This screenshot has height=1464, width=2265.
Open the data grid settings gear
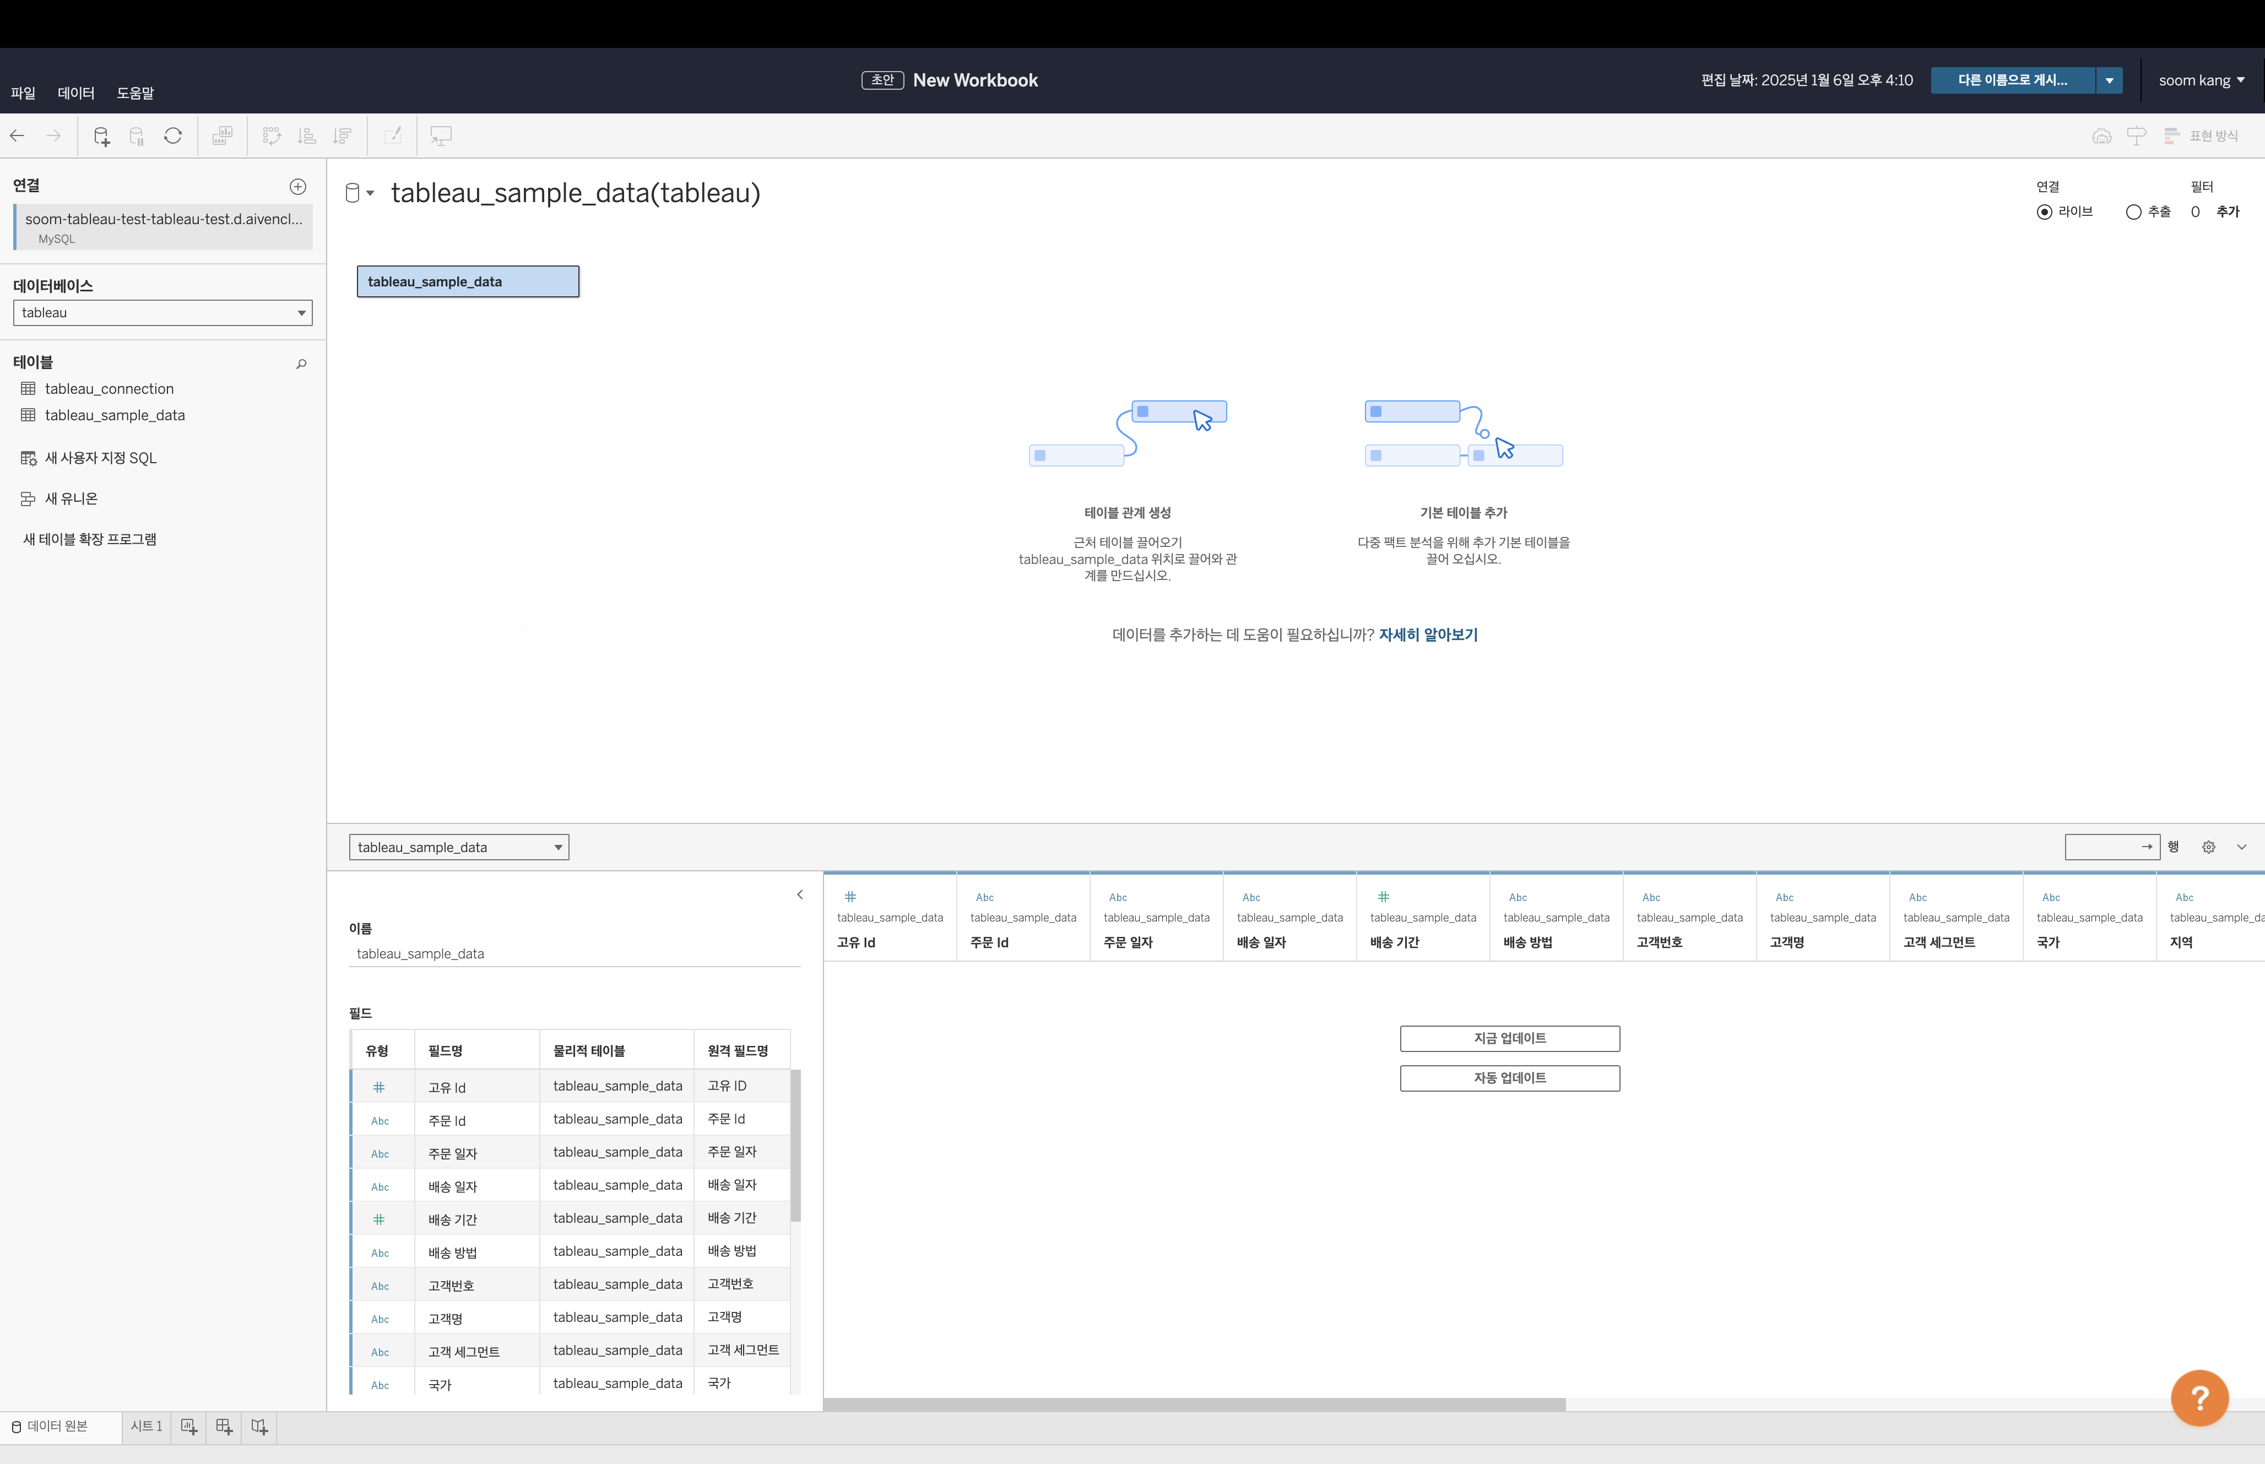click(x=2209, y=847)
